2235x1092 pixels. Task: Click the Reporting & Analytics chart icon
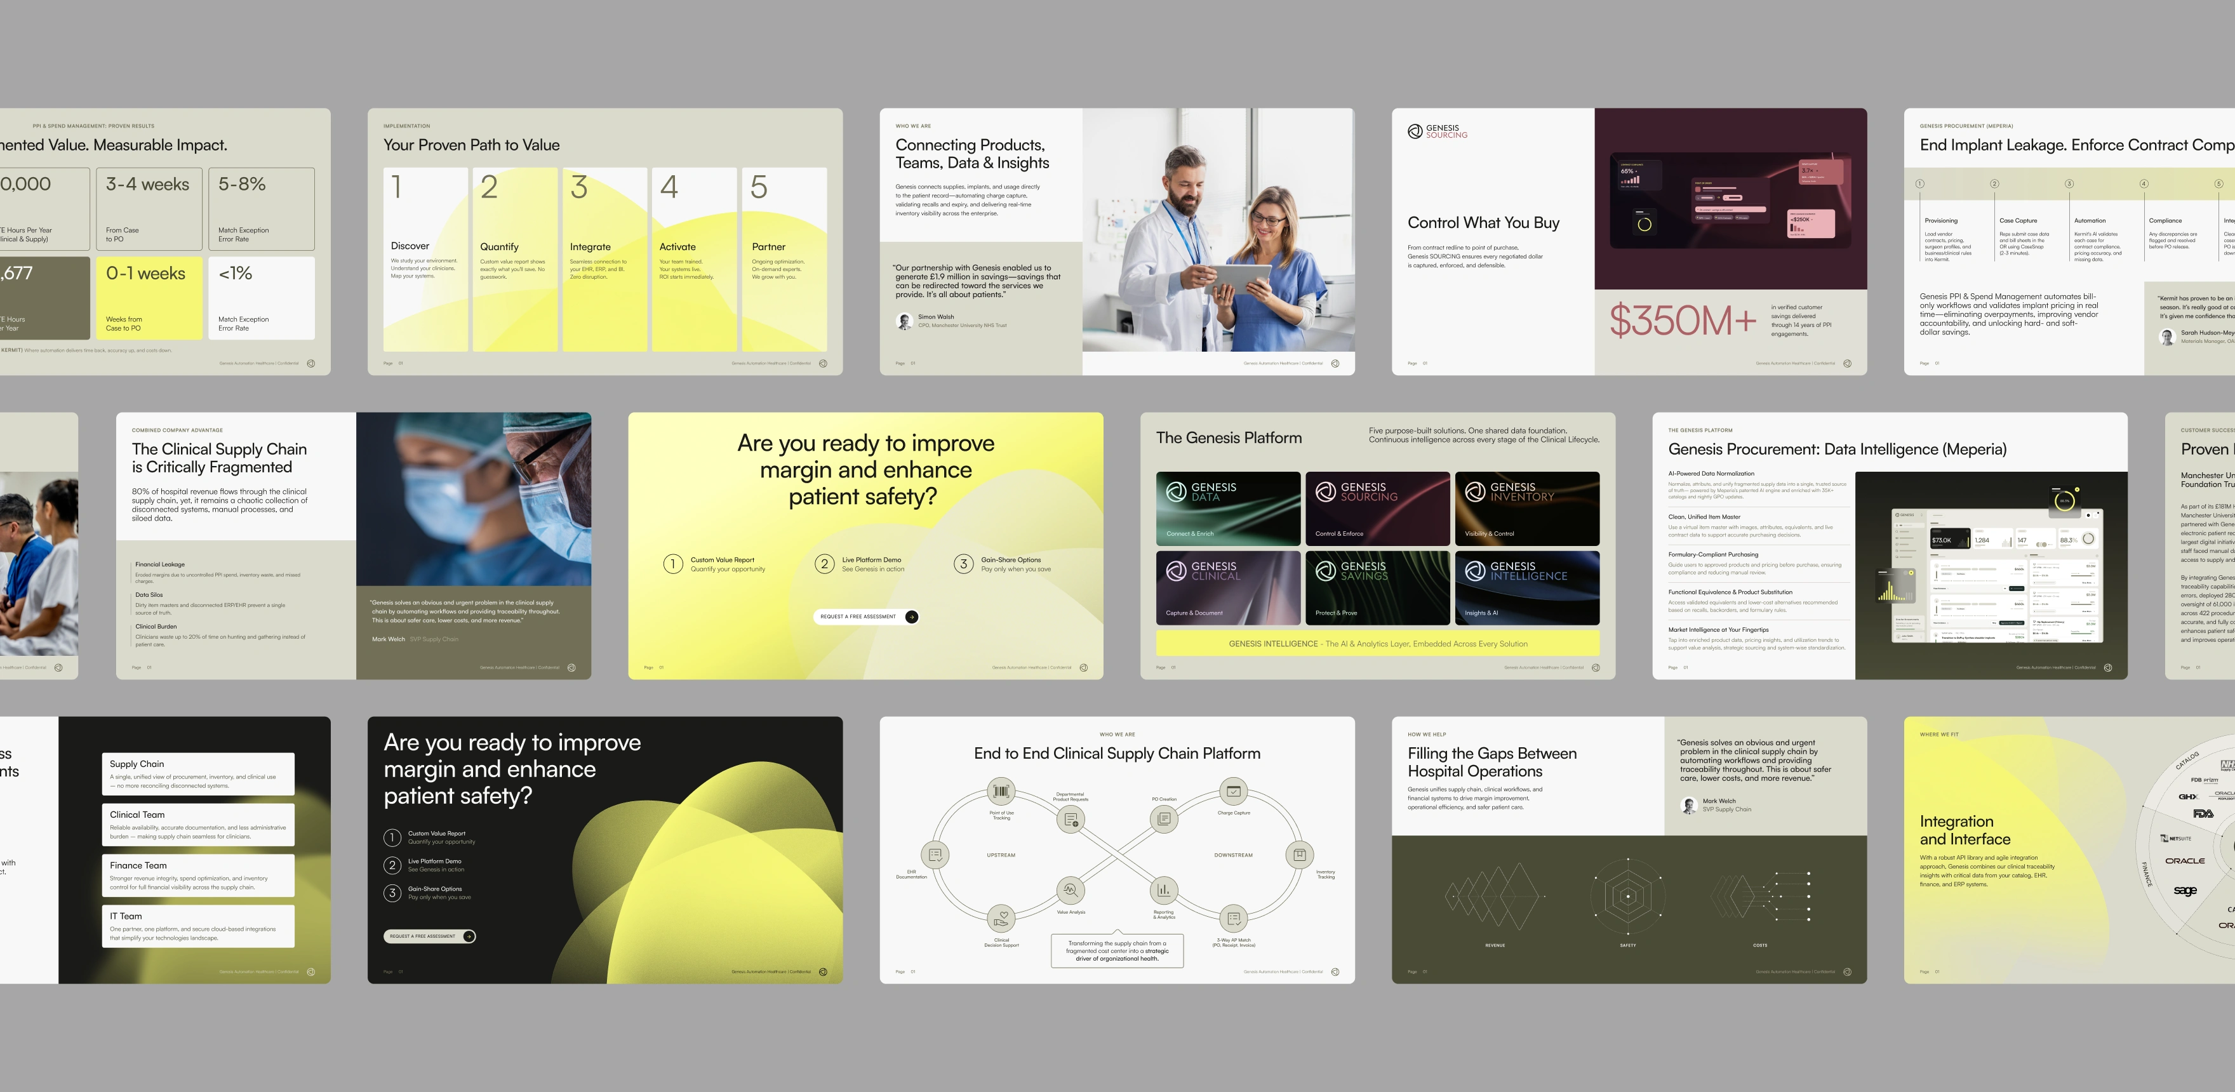click(1163, 890)
